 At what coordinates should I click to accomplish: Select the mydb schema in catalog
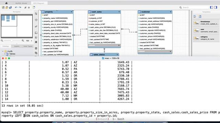coord(10,51)
